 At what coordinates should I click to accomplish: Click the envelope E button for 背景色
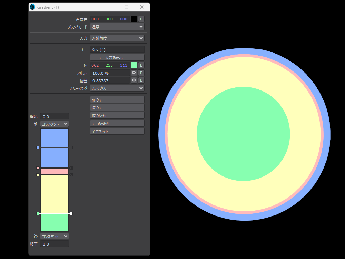[141, 19]
